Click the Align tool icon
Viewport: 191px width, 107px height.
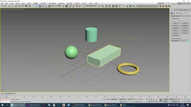coord(103,6)
